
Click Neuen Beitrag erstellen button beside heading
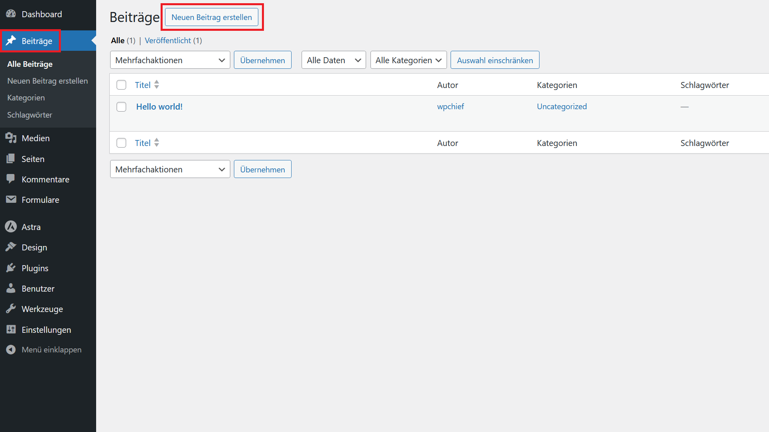pyautogui.click(x=211, y=17)
